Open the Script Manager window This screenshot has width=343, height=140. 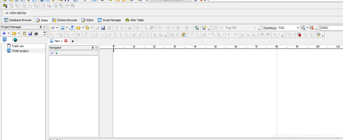click(x=109, y=20)
